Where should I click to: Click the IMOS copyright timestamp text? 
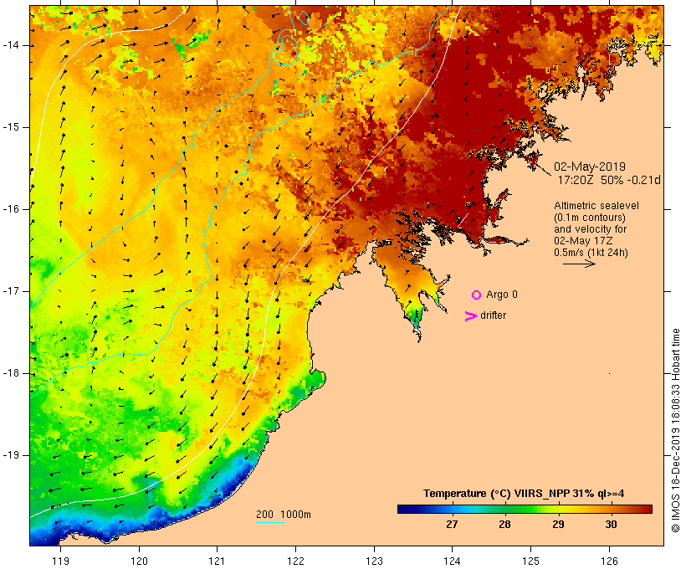click(x=675, y=430)
